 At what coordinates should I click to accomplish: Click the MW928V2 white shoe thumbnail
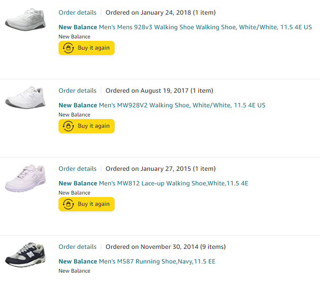[x=25, y=98]
